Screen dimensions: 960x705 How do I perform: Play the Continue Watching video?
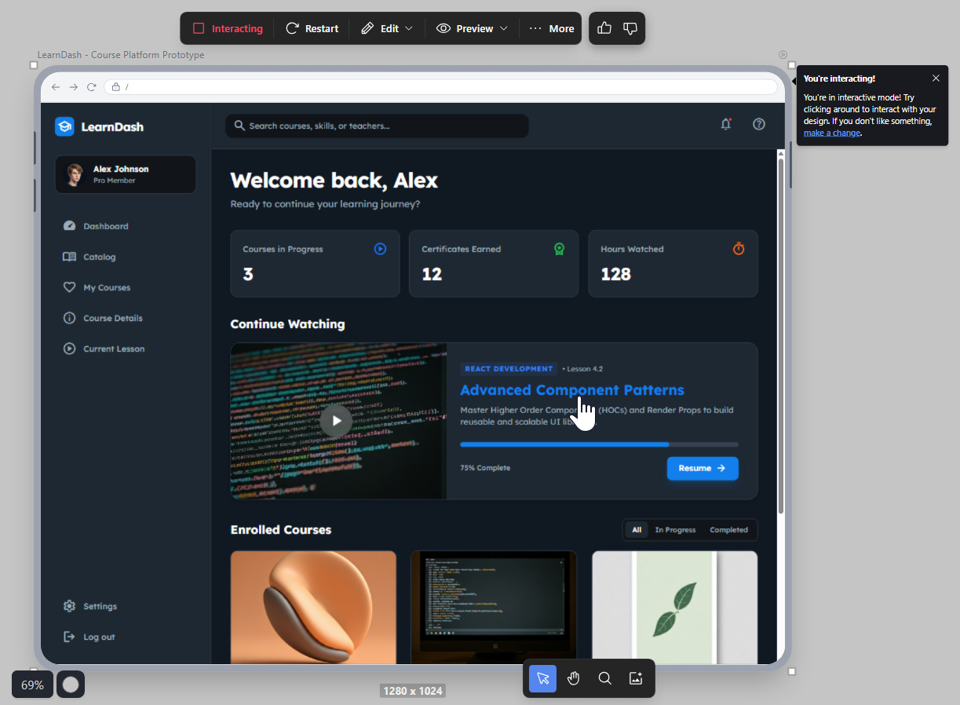point(337,421)
